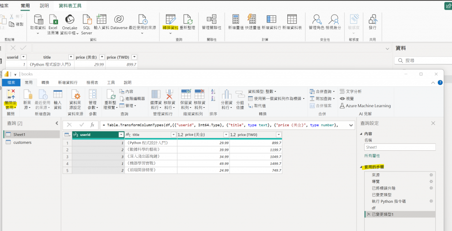452x231 pixels.
Task: Click the 名稱 field containing Sheet1
Action: click(x=400, y=147)
